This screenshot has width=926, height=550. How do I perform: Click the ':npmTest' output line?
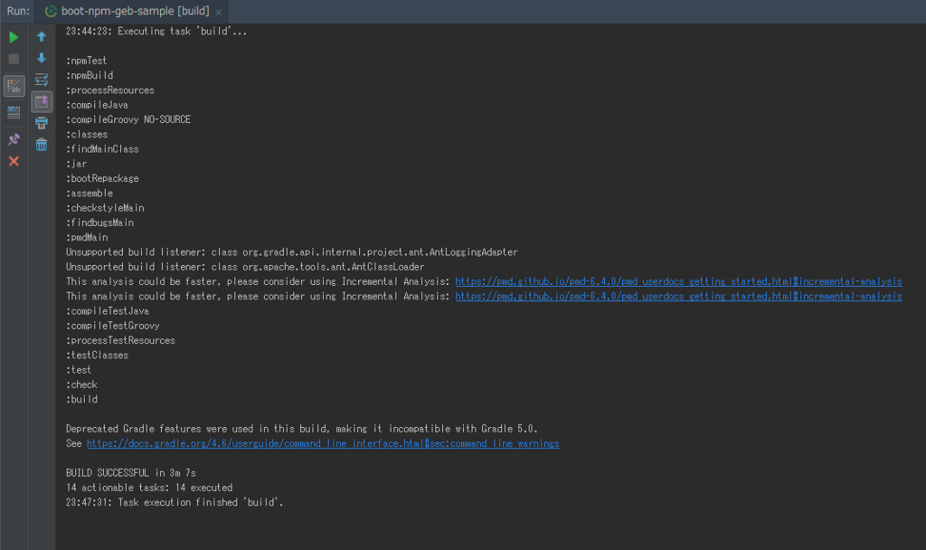coord(86,61)
